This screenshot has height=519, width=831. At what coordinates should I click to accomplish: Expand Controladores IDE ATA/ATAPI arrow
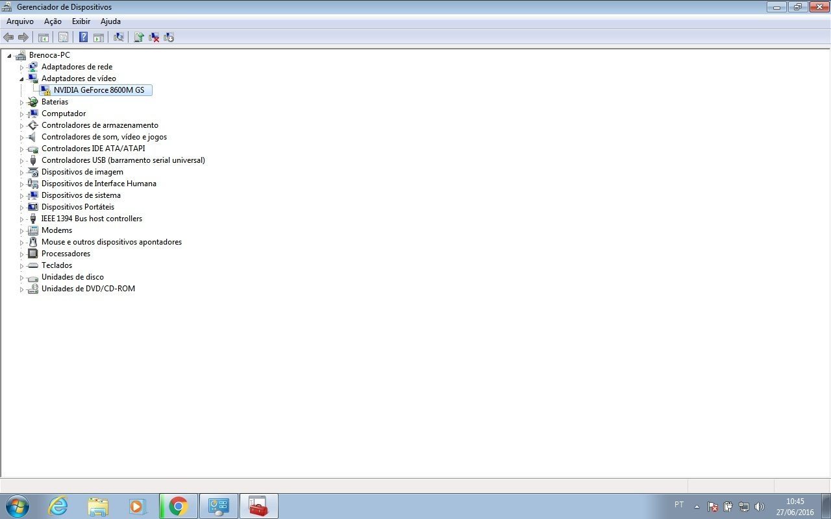point(21,149)
